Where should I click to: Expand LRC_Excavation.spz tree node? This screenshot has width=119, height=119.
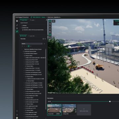[x=24, y=100]
